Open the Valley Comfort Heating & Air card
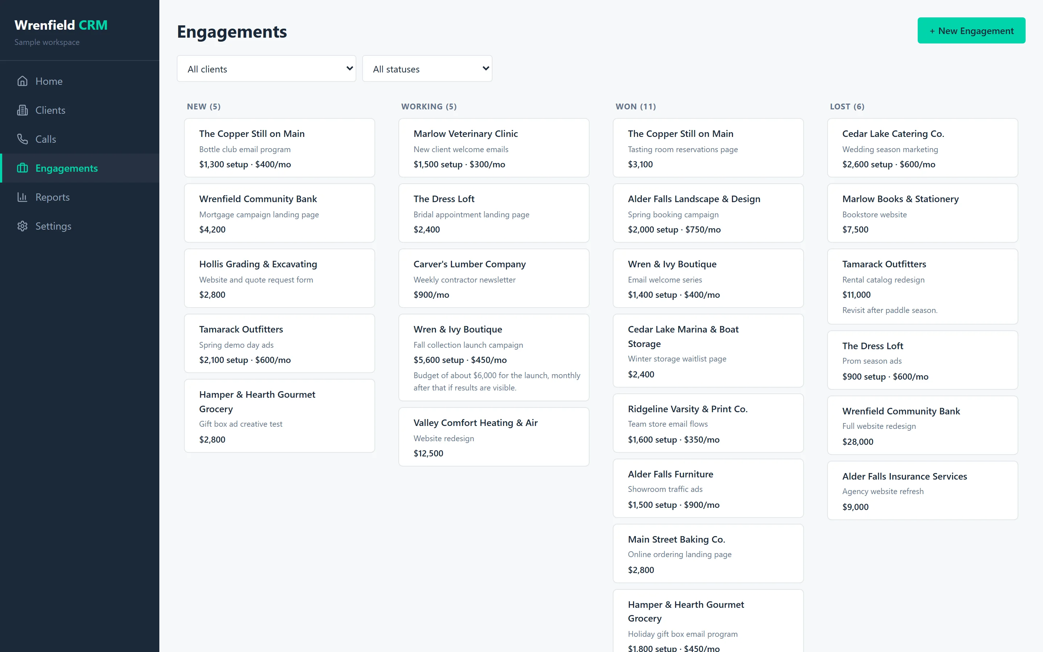 click(494, 437)
